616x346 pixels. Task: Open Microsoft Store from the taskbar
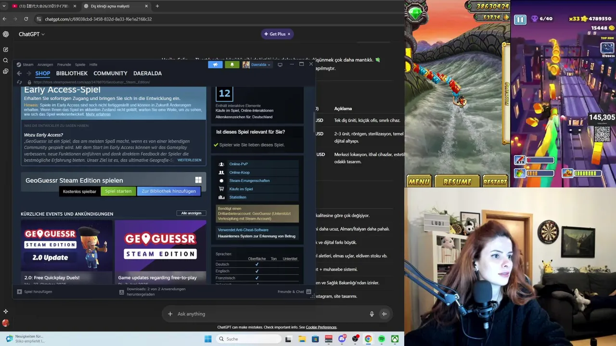pos(315,339)
